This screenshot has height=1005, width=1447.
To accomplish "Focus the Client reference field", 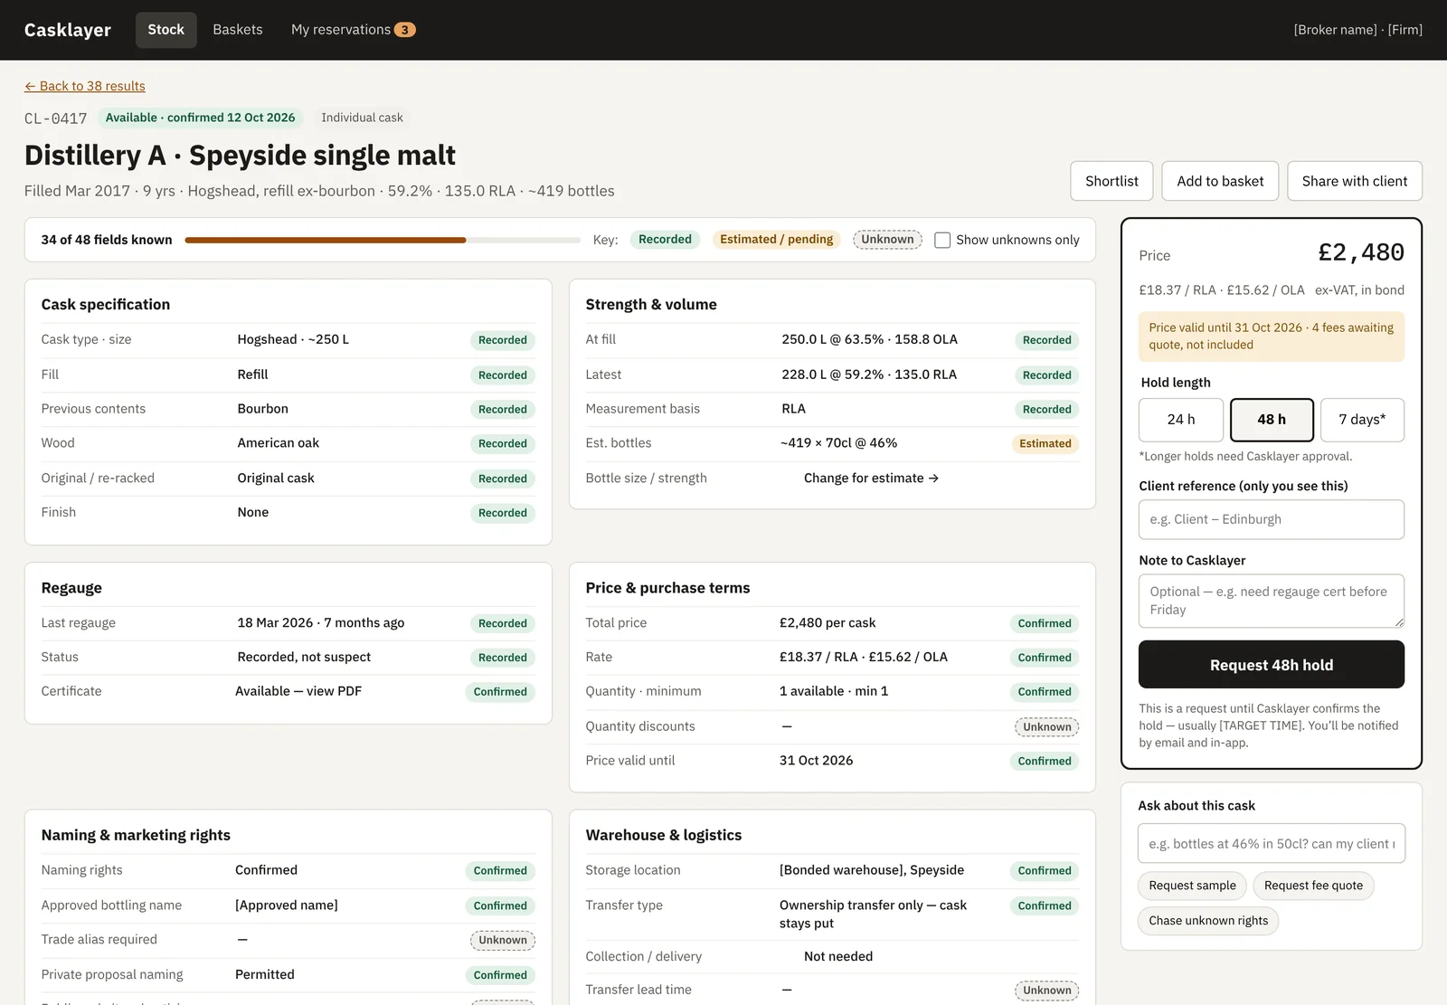I will click(1272, 519).
